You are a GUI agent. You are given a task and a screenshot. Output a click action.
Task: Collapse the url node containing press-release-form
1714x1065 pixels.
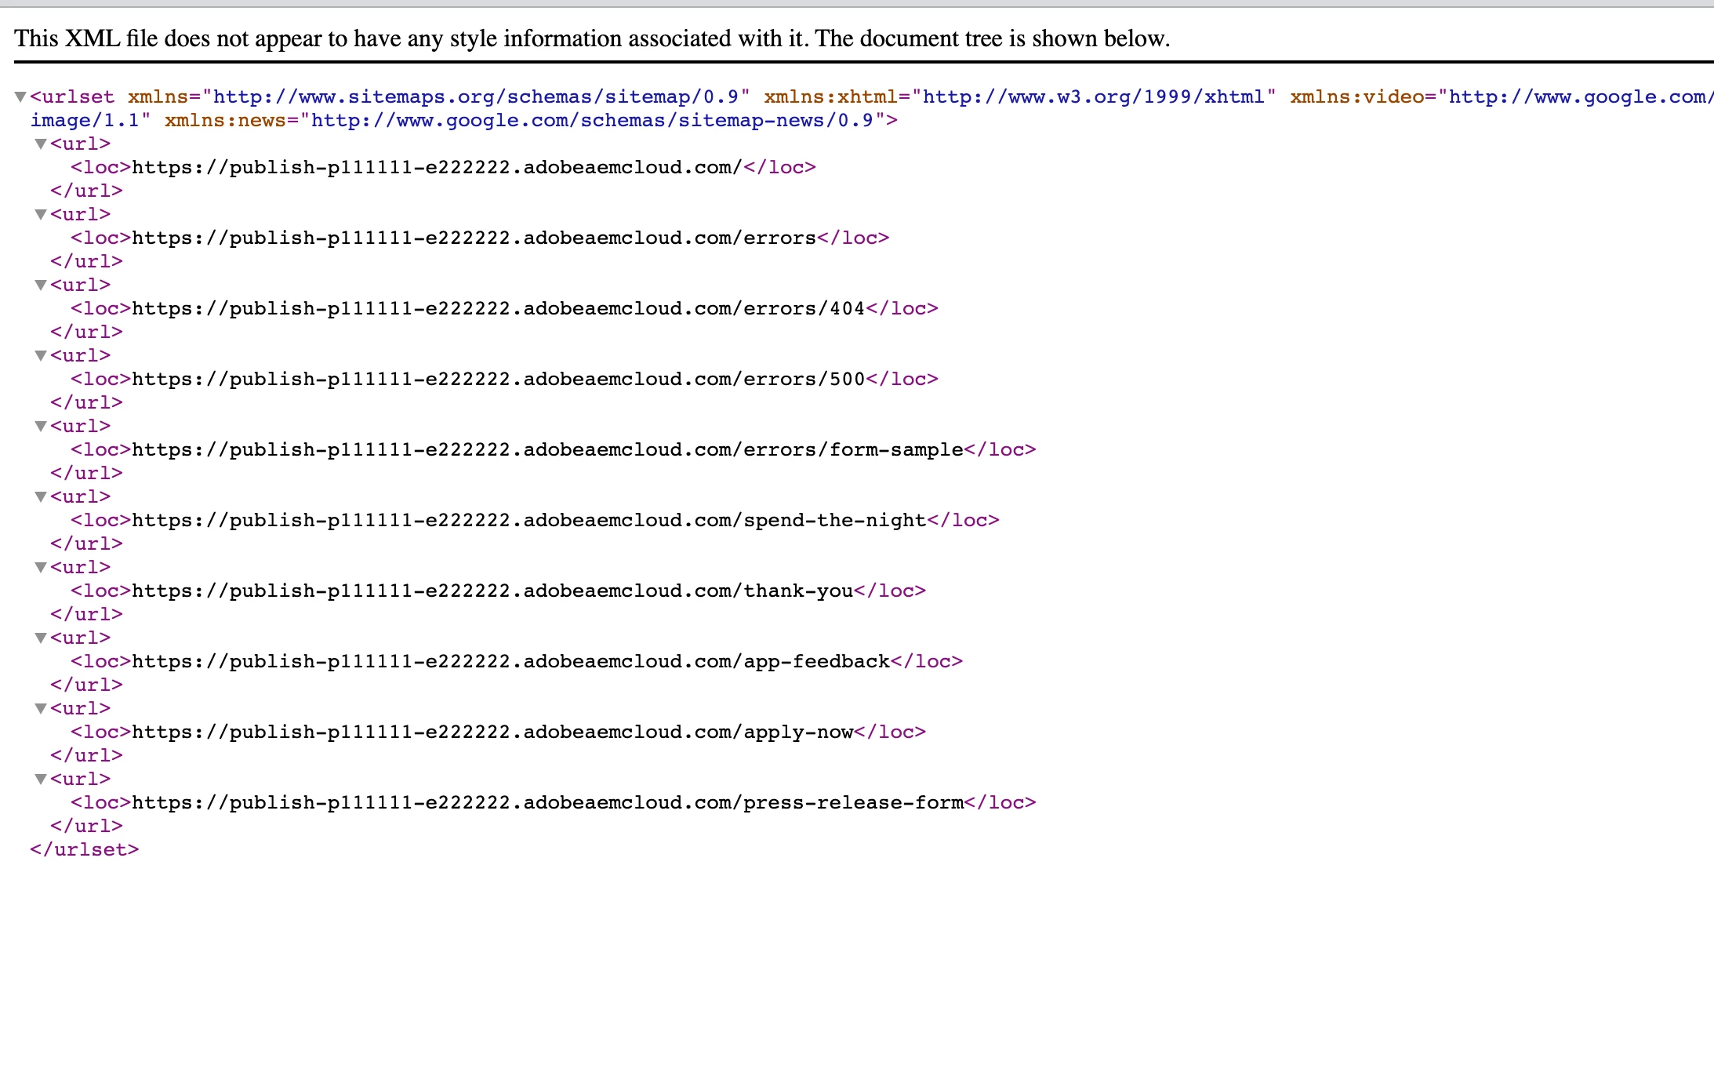pos(41,780)
